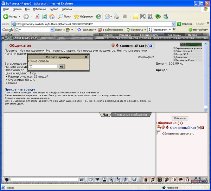The image size is (211, 191).
Task: Click the Сумма оплаты input field
Action: (43, 66)
